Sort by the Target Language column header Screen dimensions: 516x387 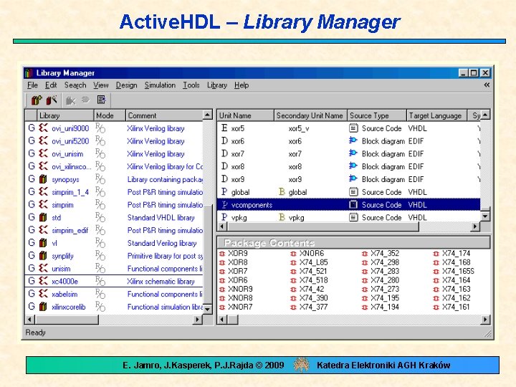point(437,115)
